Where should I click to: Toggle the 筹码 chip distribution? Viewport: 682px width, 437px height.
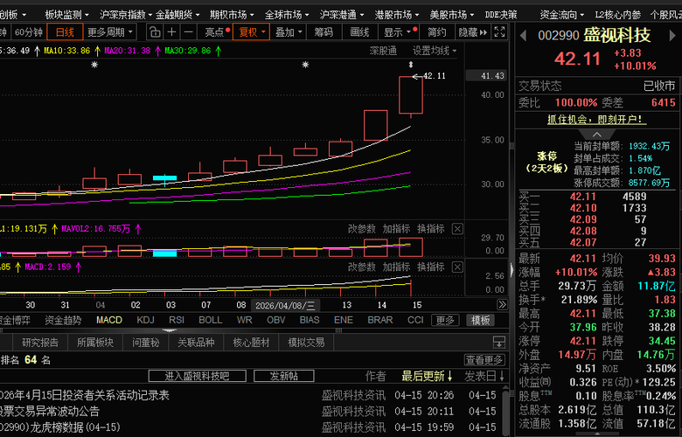[x=324, y=32]
